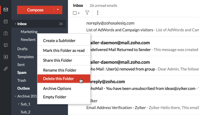The image size is (199, 115).
Task: Open the Tasks icon in left rail
Action: click(6, 33)
